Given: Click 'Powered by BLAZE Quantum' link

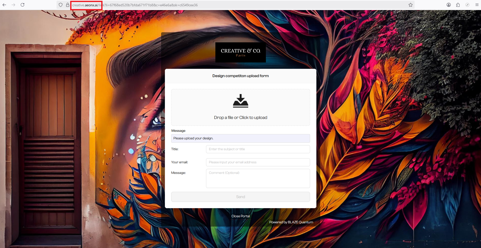Looking at the screenshot, I should pyautogui.click(x=291, y=222).
